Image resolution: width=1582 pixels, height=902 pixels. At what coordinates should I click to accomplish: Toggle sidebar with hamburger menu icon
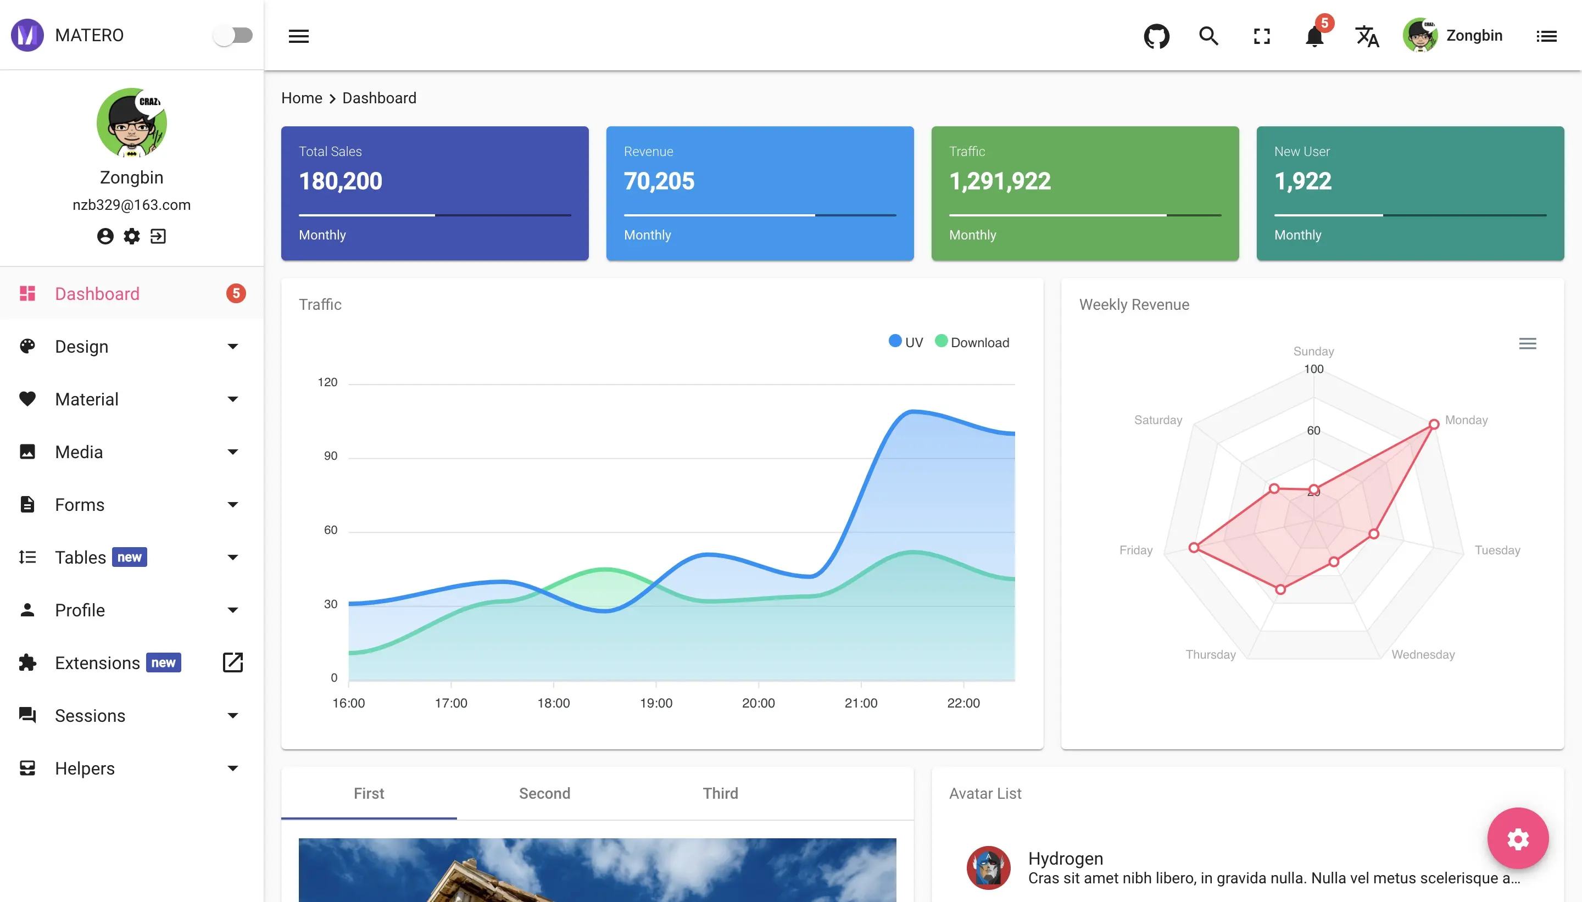[x=299, y=36]
